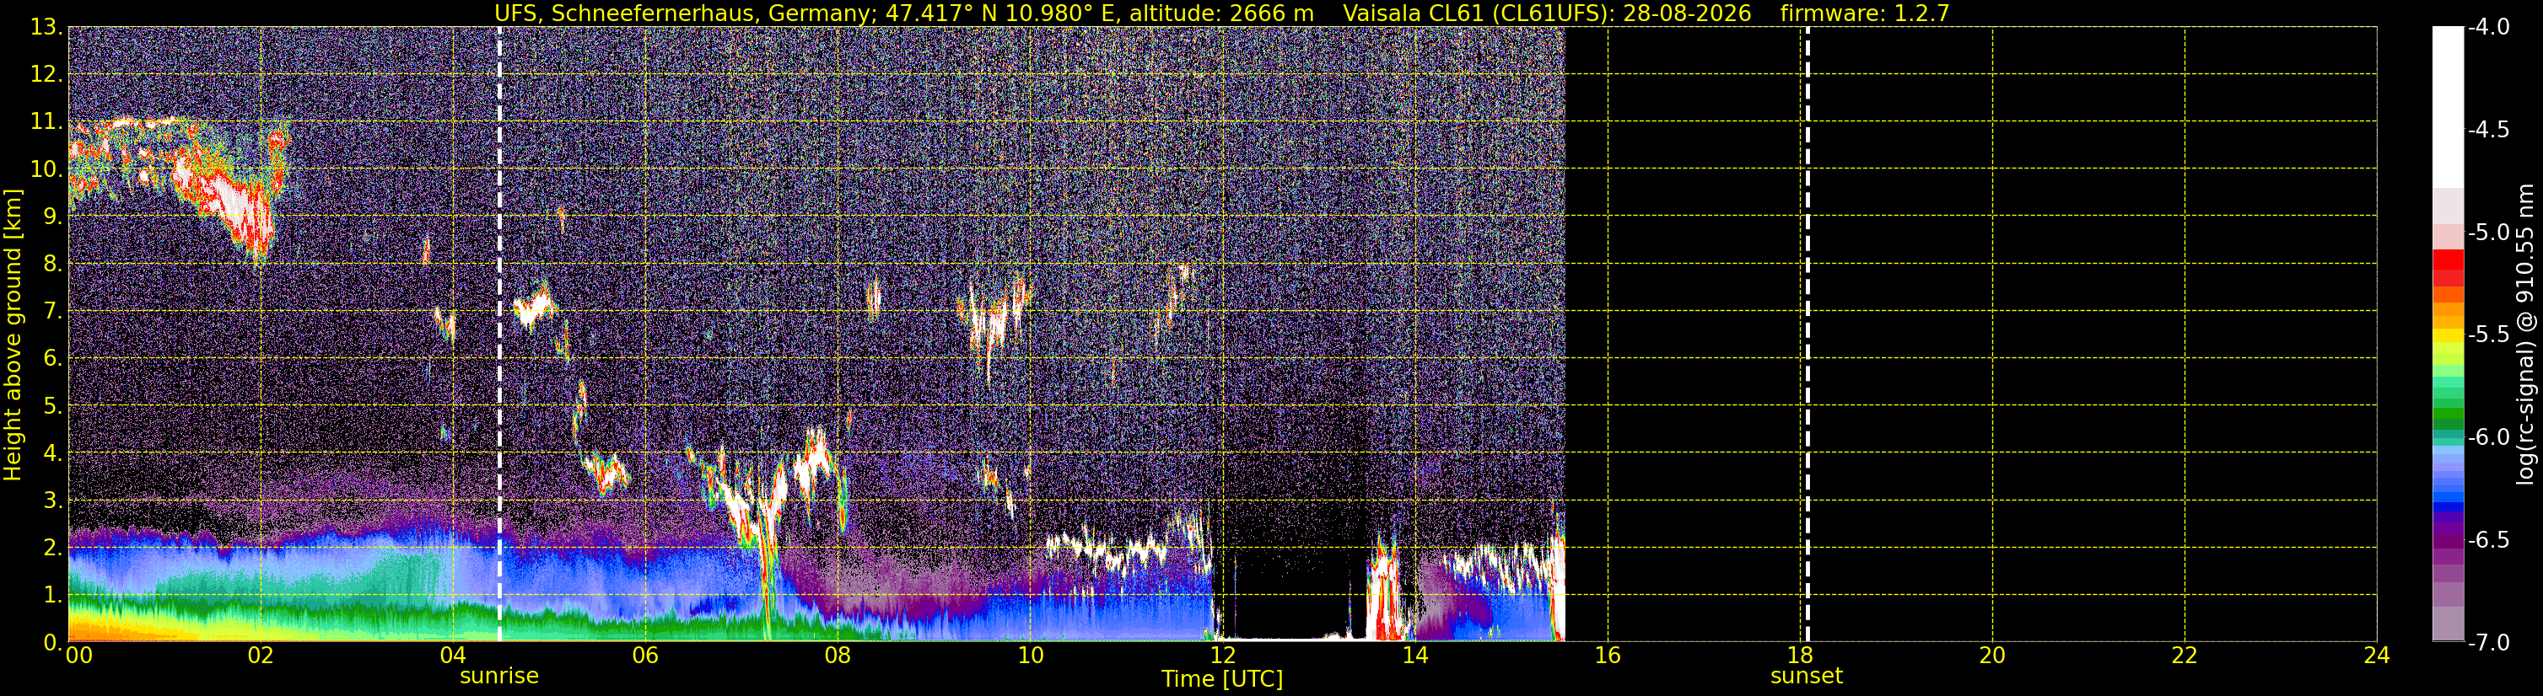
Task: Click the x-axis tick label '24'
Action: click(x=2377, y=656)
